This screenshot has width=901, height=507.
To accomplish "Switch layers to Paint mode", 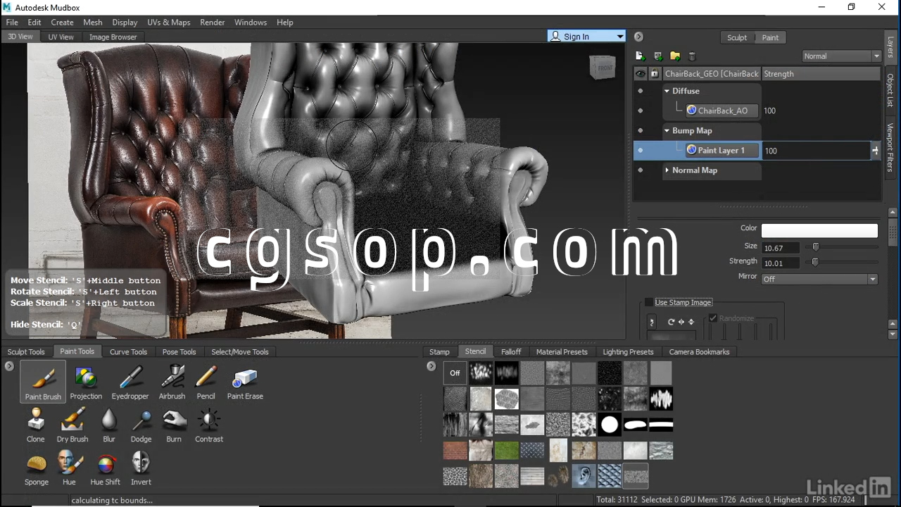I will (x=770, y=37).
